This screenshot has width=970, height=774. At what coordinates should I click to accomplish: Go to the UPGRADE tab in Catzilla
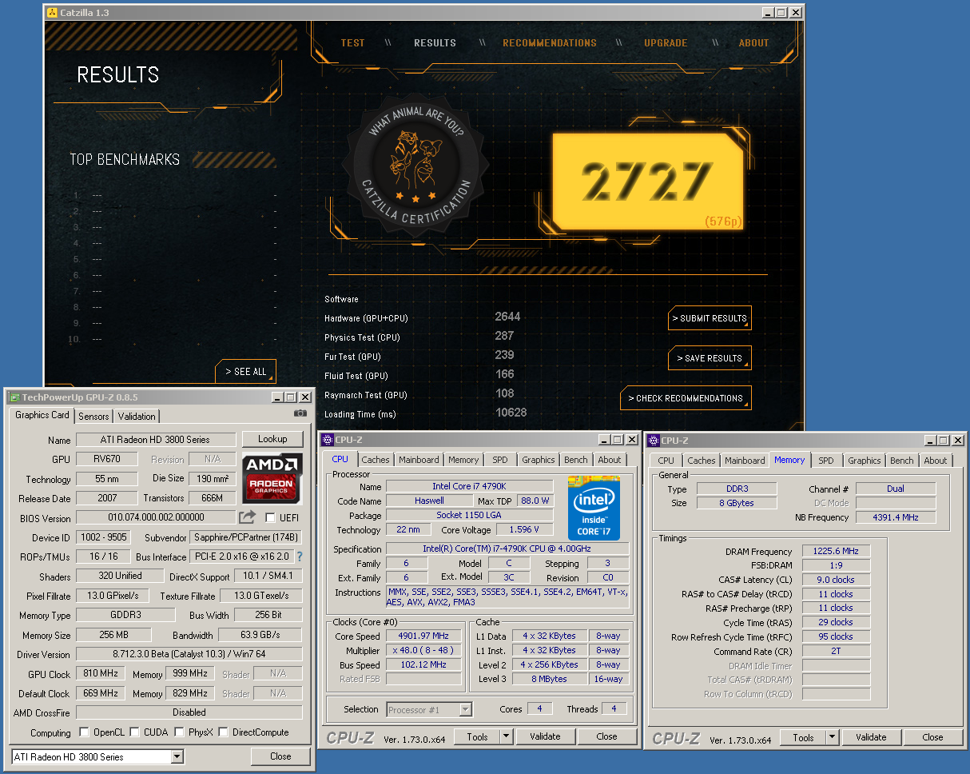point(666,43)
